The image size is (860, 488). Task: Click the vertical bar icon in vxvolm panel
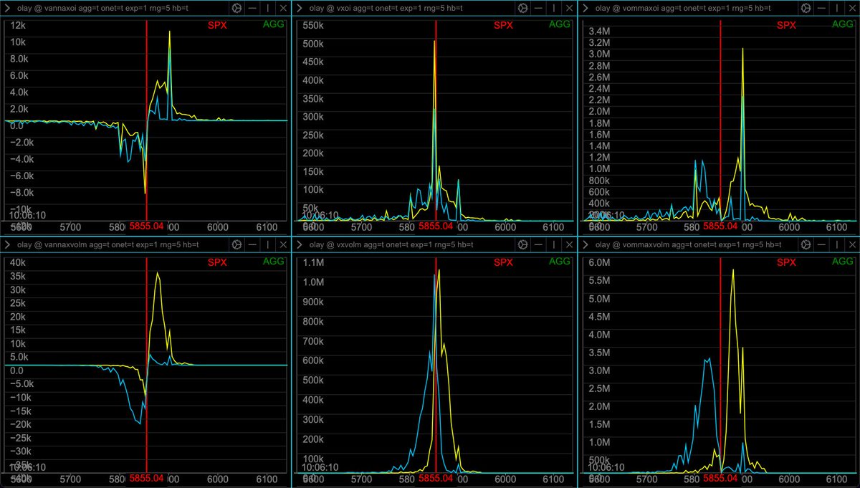point(554,244)
